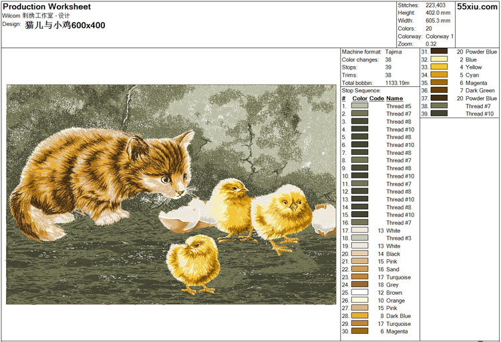Select the 8 Dark Blue entry
The width and height of the screenshot is (501, 342).
click(x=395, y=316)
